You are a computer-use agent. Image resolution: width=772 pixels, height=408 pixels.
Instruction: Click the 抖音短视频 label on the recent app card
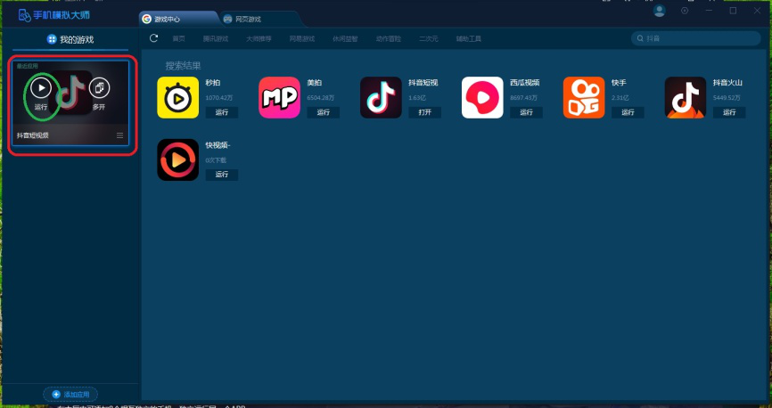pyautogui.click(x=32, y=135)
